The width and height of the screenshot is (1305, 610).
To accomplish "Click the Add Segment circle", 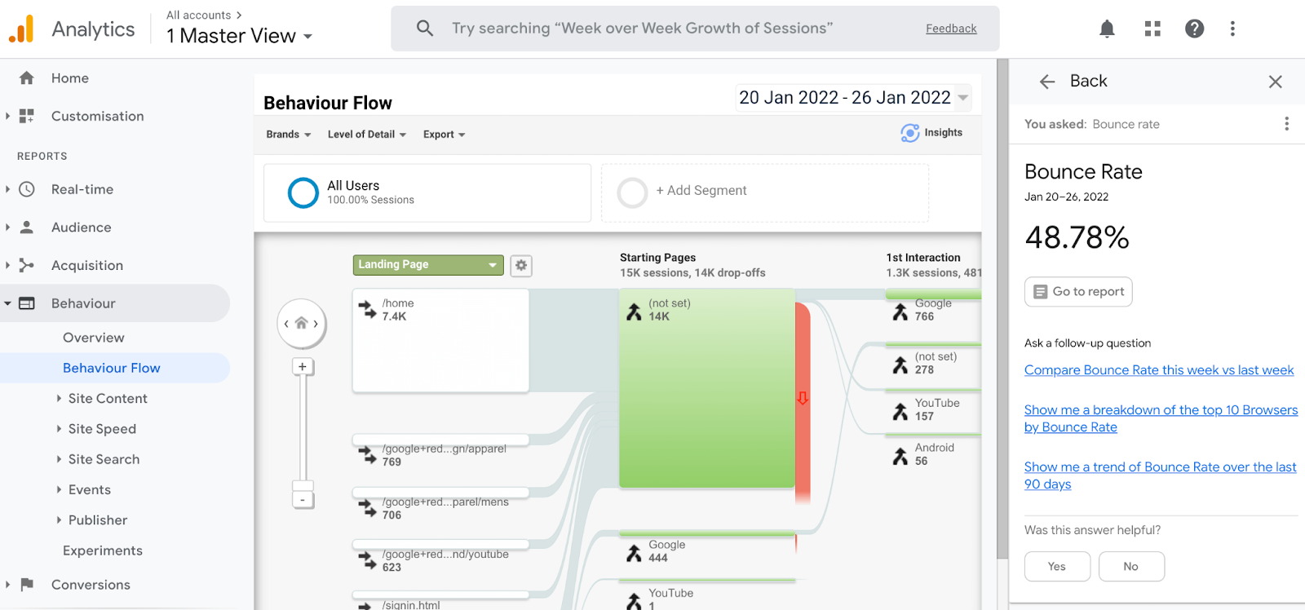I will pos(632,193).
